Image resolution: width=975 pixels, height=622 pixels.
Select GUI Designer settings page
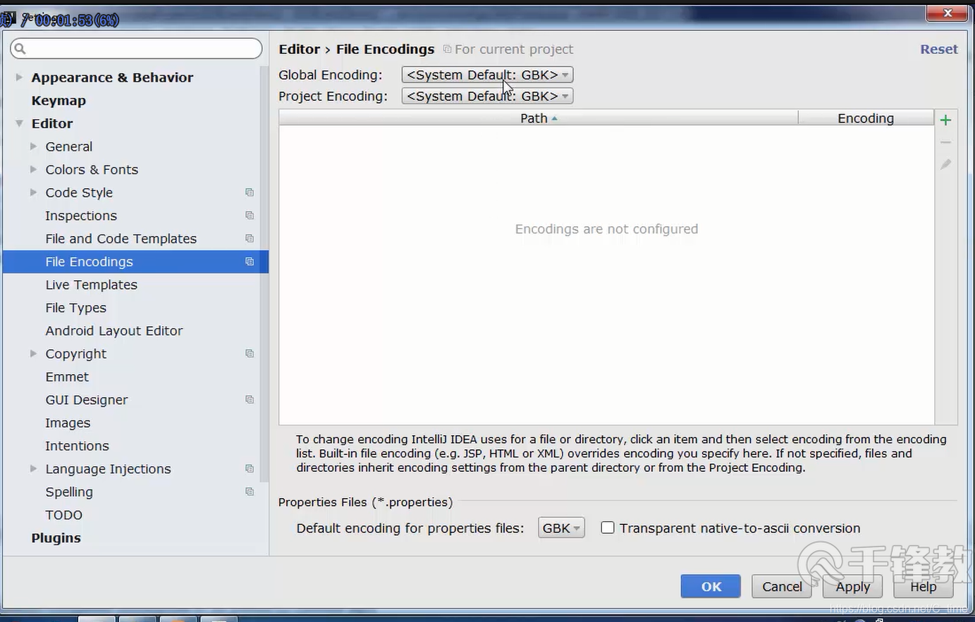pyautogui.click(x=86, y=399)
